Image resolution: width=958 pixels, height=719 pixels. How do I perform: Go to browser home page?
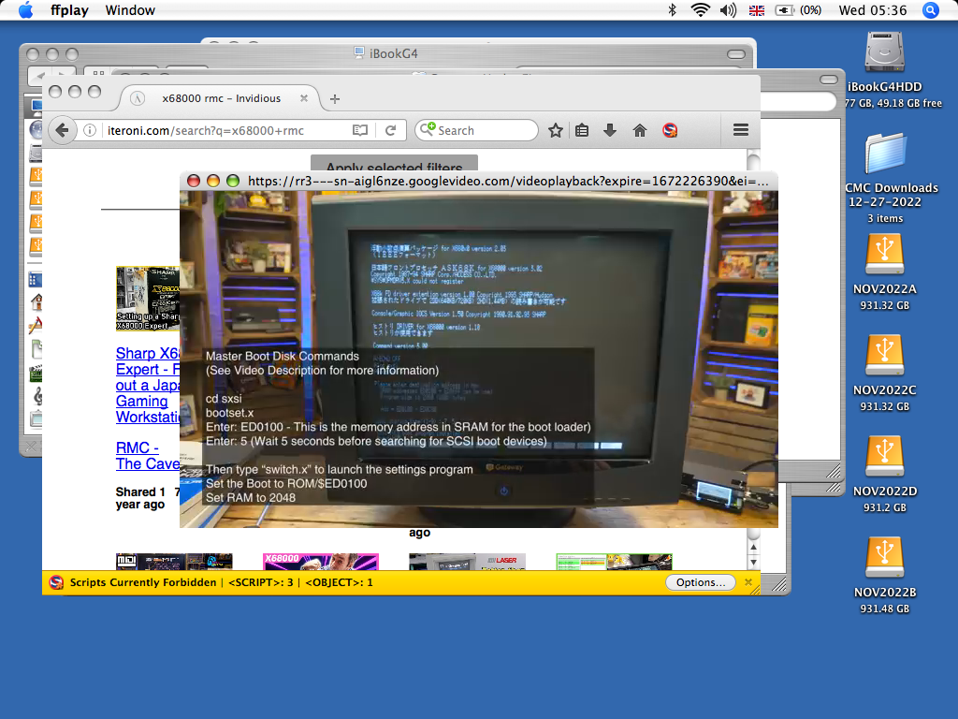(640, 130)
